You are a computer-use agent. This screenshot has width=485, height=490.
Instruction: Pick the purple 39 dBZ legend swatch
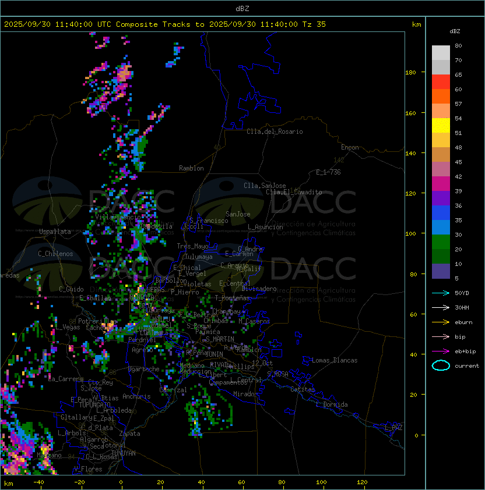point(441,198)
